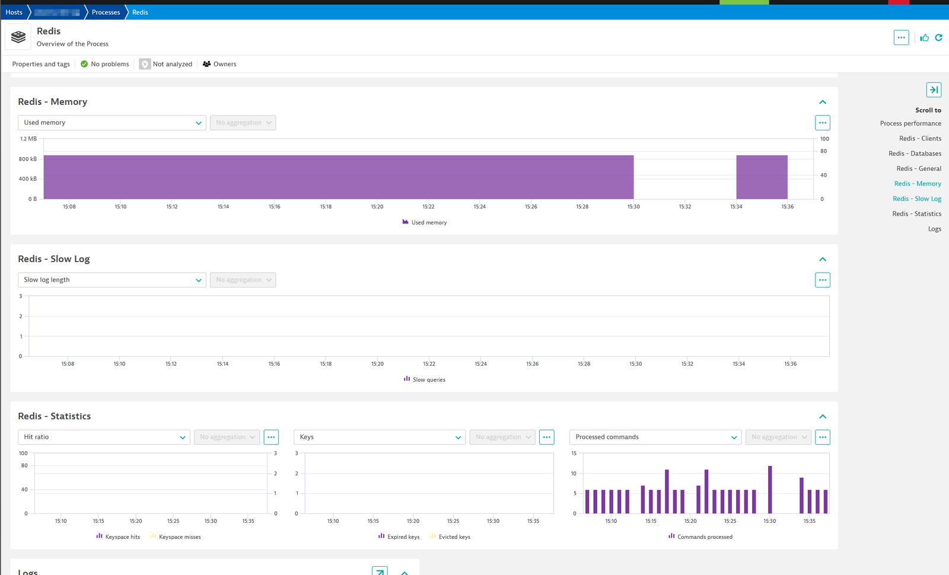Open aggregation dropdown beside Hit ratio
Viewport: 949px width, 575px height.
[227, 437]
